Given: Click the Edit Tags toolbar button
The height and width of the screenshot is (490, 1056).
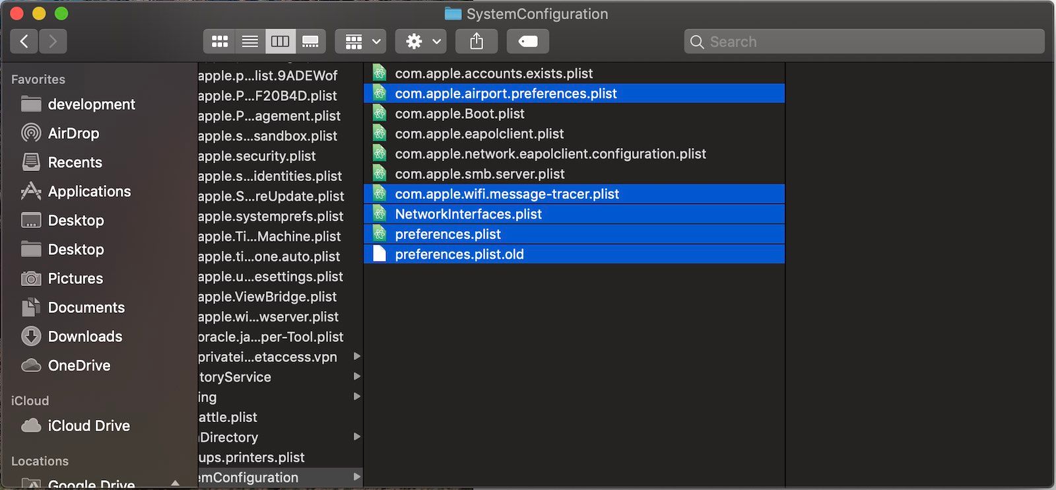Looking at the screenshot, I should 528,42.
